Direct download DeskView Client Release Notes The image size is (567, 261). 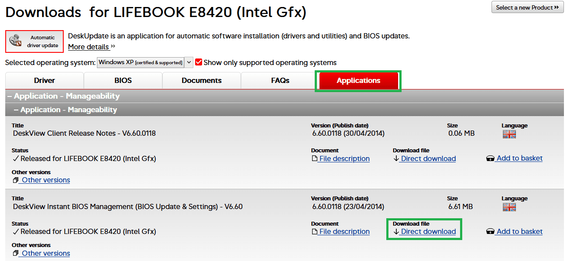[428, 159]
